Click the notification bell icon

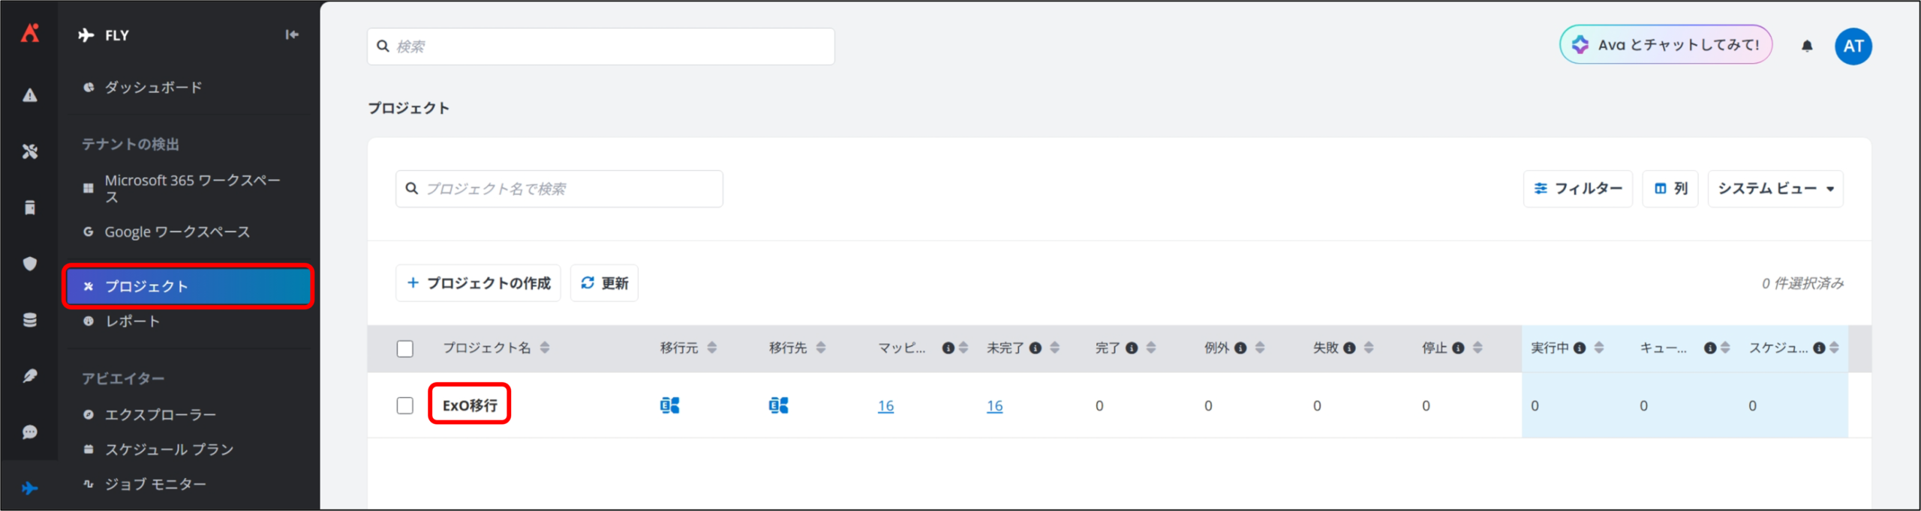tap(1807, 46)
